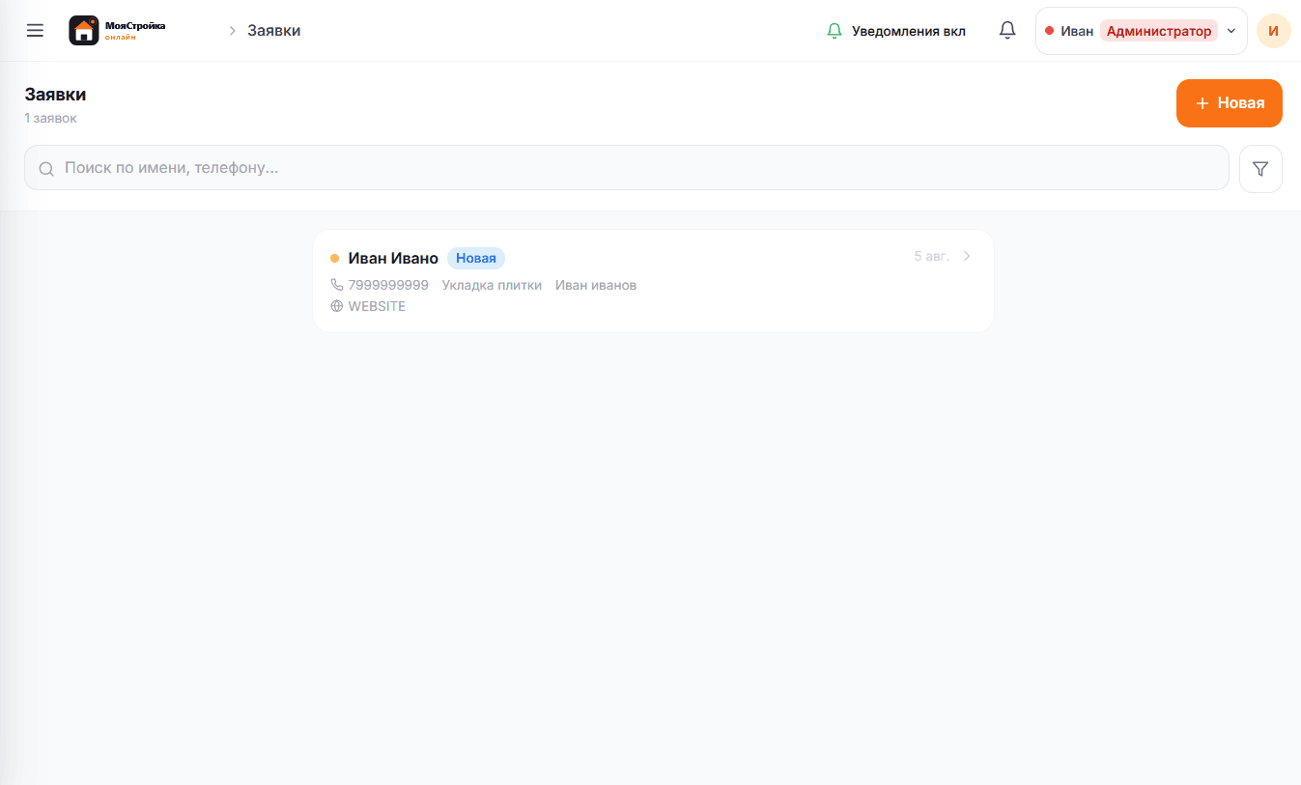Focus the search by name or phone field

pyautogui.click(x=627, y=168)
